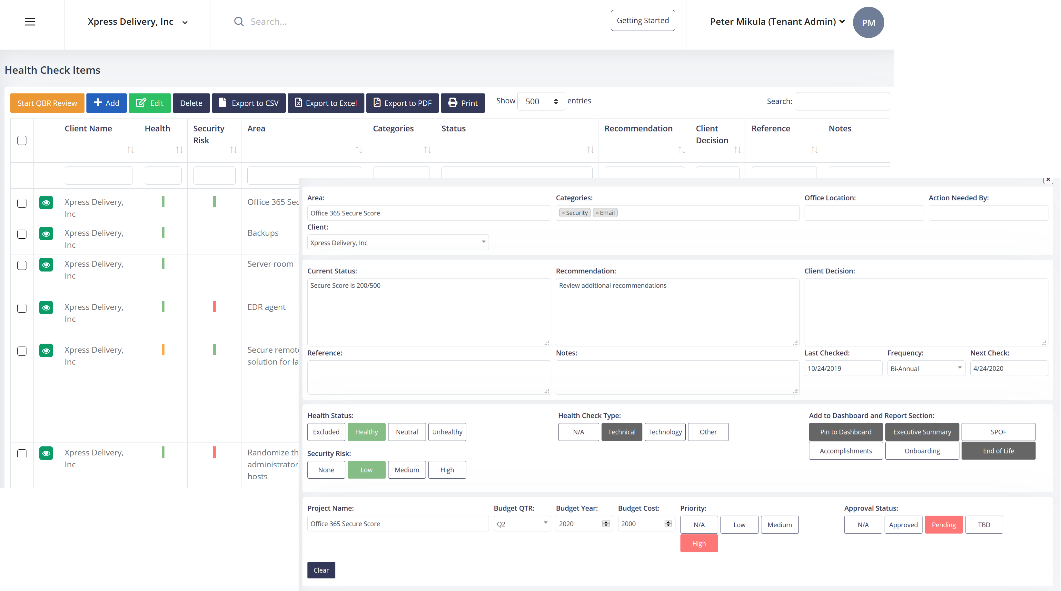The image size is (1061, 591).
Task: Toggle Onboarding report section
Action: (x=922, y=451)
